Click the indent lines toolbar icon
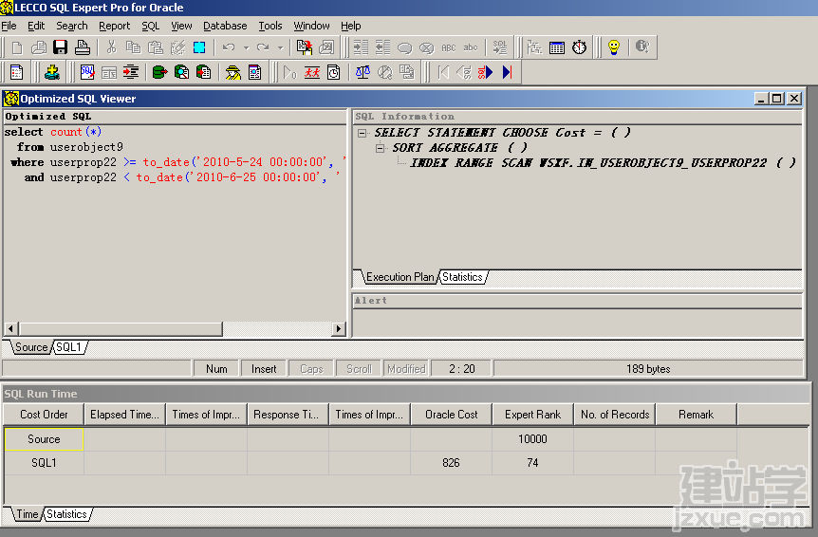 point(361,48)
